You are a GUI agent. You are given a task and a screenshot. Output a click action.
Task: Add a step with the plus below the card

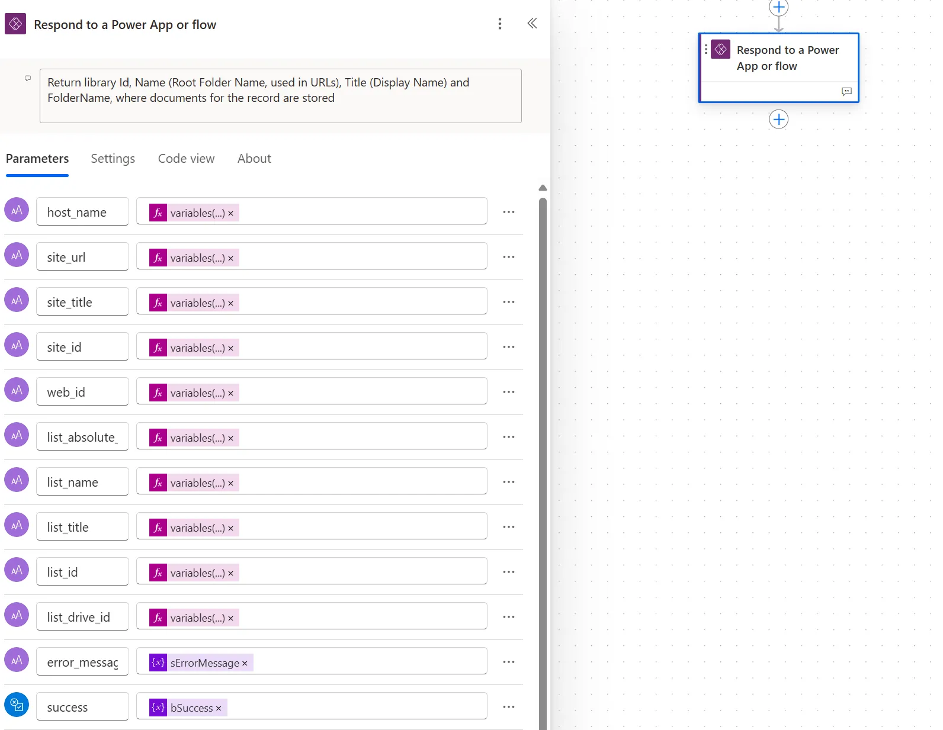click(778, 119)
